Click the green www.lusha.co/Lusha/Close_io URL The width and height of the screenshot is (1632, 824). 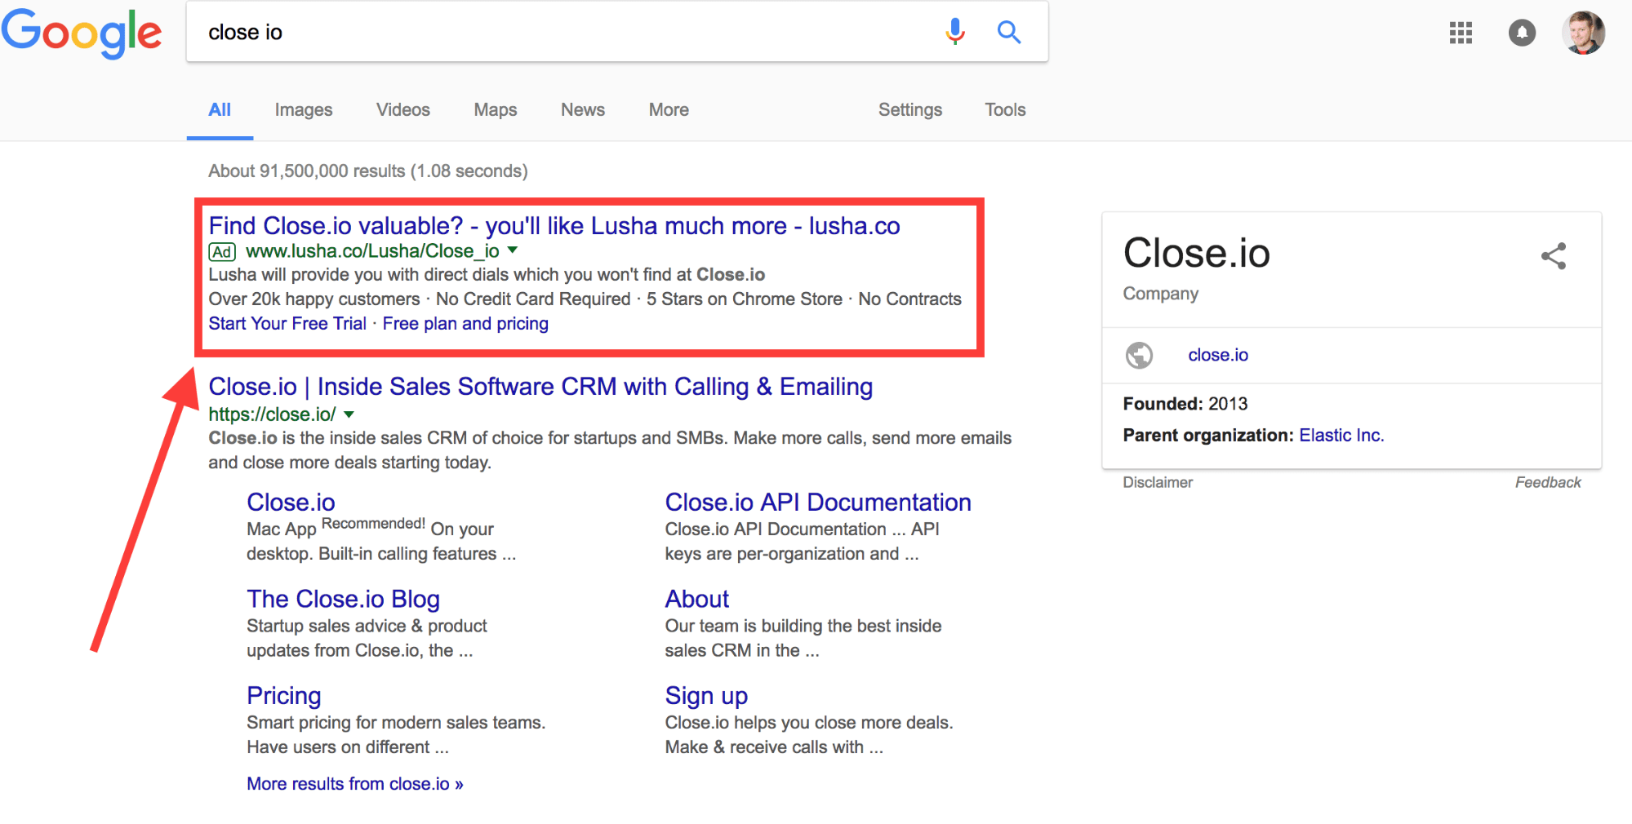tap(372, 250)
